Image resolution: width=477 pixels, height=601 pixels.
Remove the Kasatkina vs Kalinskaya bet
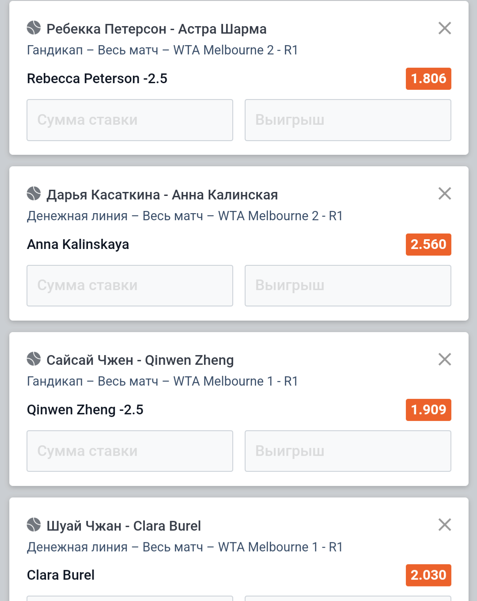coord(444,194)
